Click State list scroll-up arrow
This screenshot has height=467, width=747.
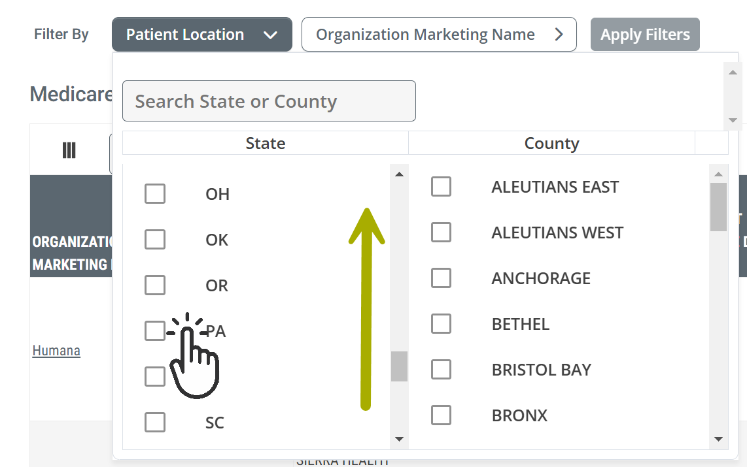[399, 174]
